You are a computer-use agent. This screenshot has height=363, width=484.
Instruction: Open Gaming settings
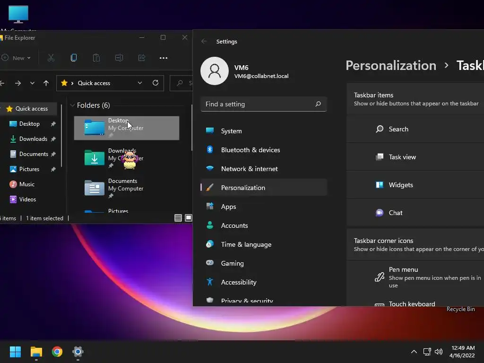264,263
